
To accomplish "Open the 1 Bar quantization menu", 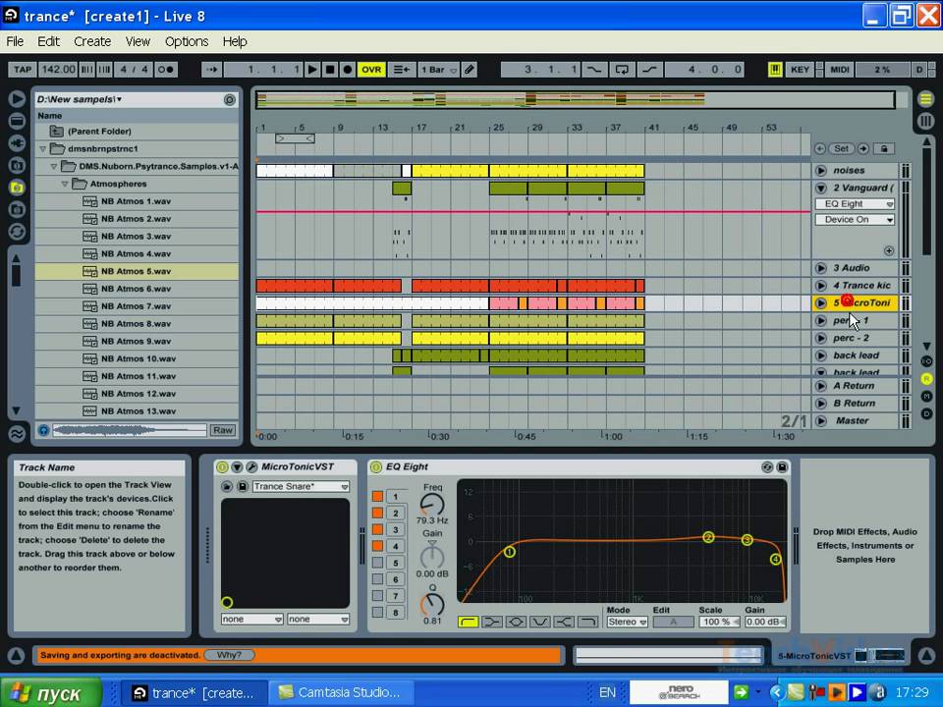I will point(438,70).
